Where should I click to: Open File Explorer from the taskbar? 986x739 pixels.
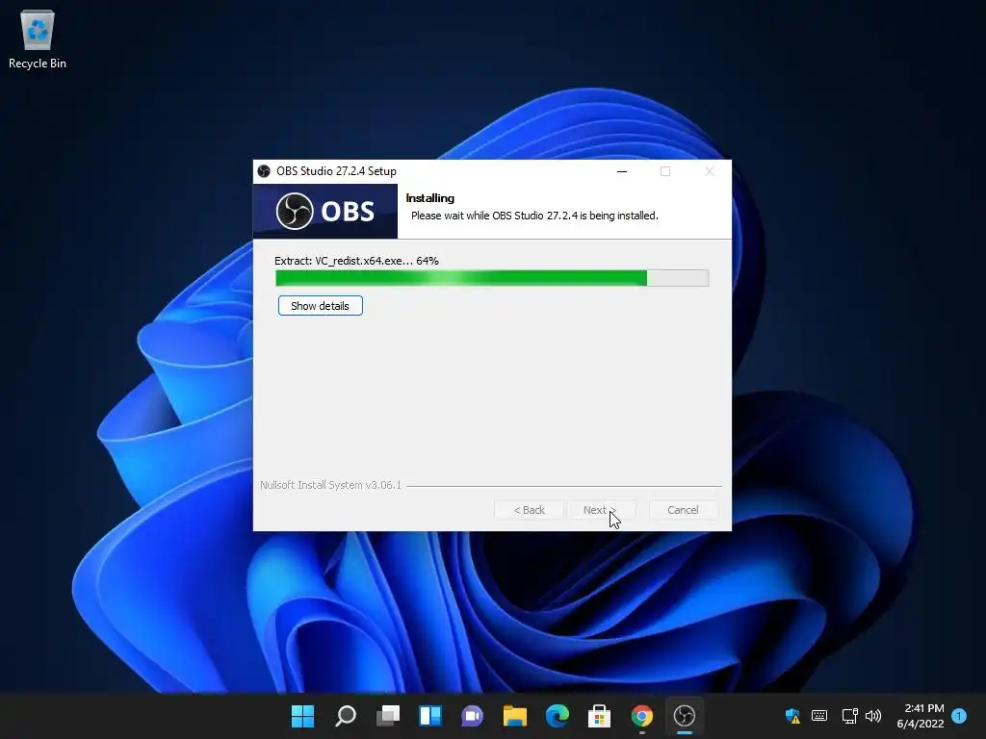515,716
